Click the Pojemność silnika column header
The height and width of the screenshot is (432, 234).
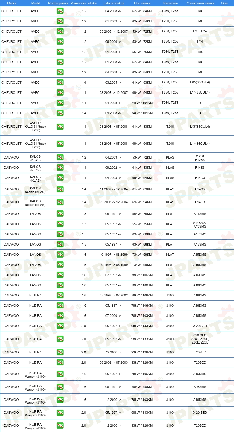[84, 3]
